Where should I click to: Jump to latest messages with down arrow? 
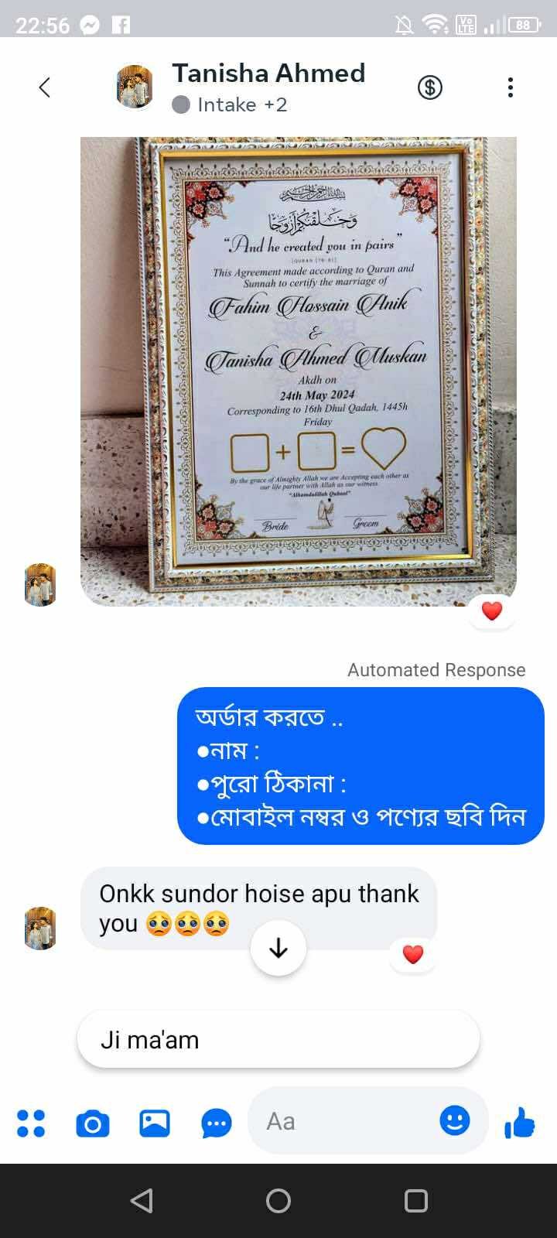[278, 948]
